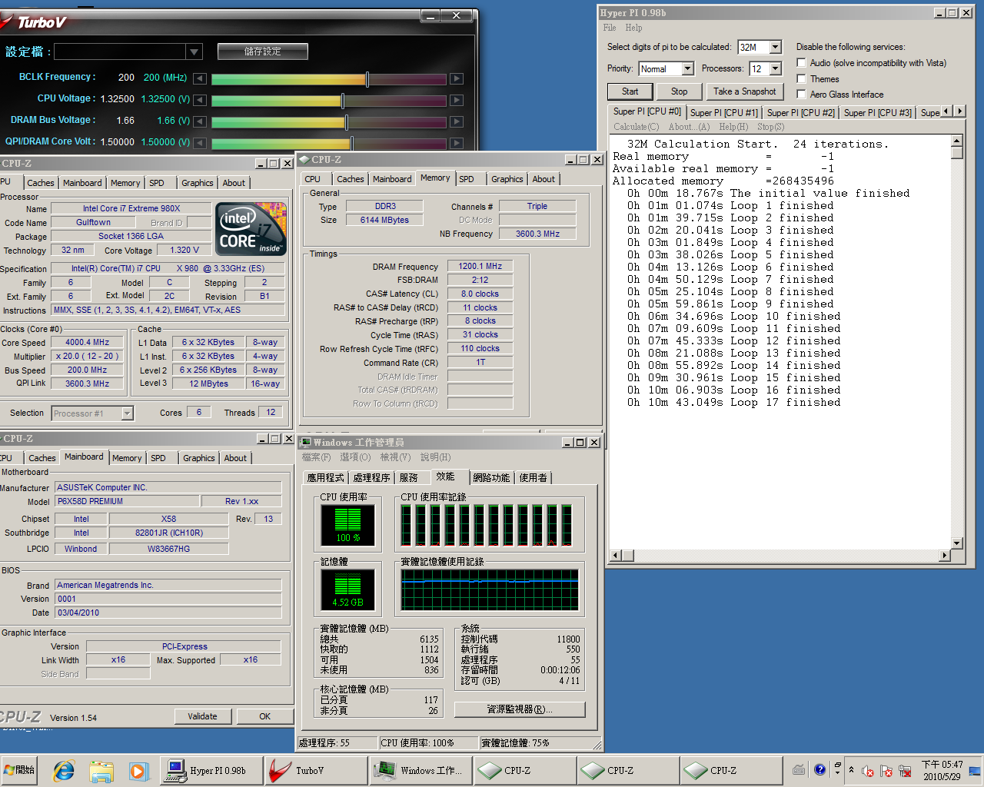Screen dimensions: 984x787
Task: Open the Processors 12 dropdown
Action: click(x=775, y=68)
